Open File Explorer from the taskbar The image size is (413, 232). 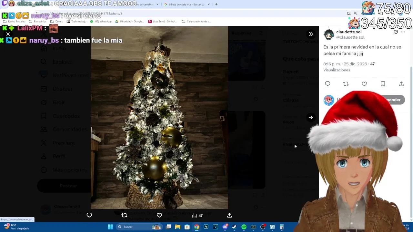click(178, 227)
